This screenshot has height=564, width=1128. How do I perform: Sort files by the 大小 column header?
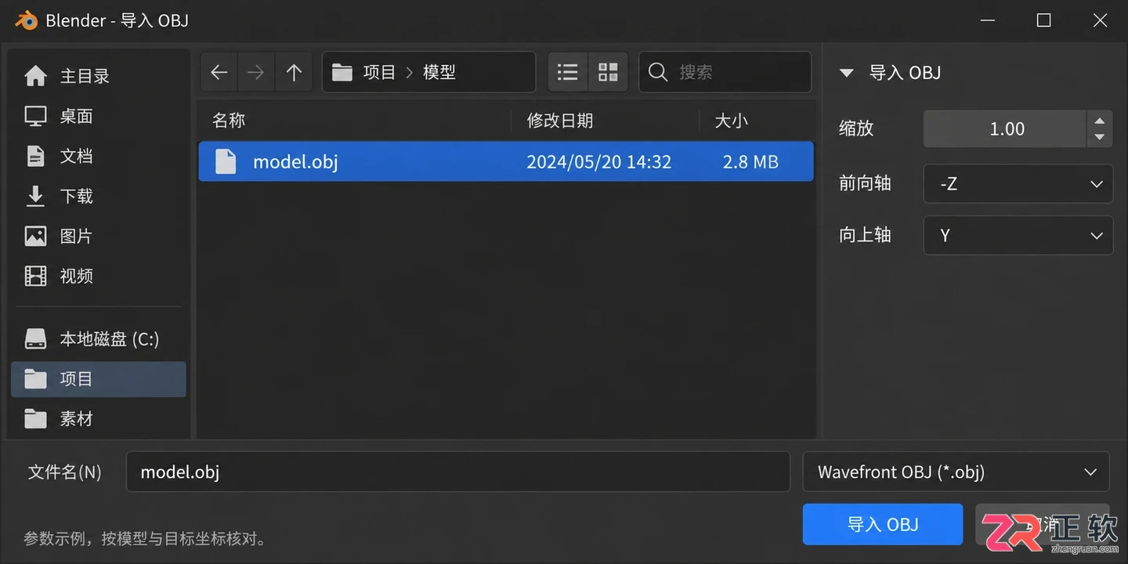click(731, 121)
